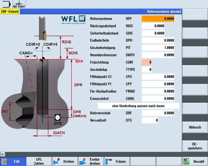208x166 pixels.
Task: Click the Kontur drehen icon
Action: (82, 162)
